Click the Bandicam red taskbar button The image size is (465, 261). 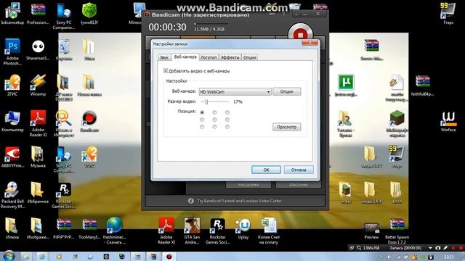pos(169,257)
